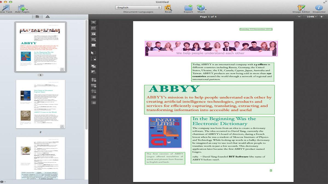Click the Read recognition icon
The width and height of the screenshot is (328, 184).
168,8
